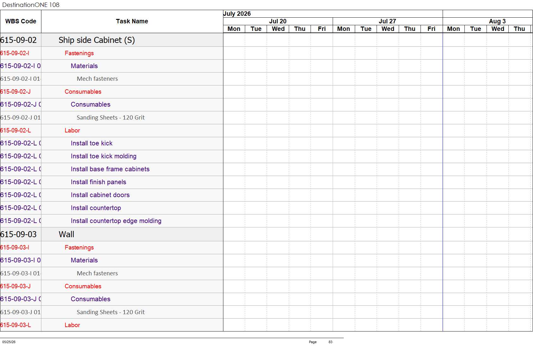The height and width of the screenshot is (346, 533).
Task: Click the Task Name column header
Action: [x=132, y=21]
